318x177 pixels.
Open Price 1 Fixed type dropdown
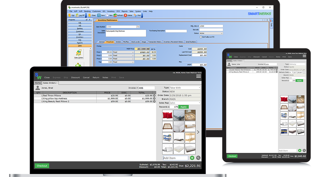tap(123, 52)
